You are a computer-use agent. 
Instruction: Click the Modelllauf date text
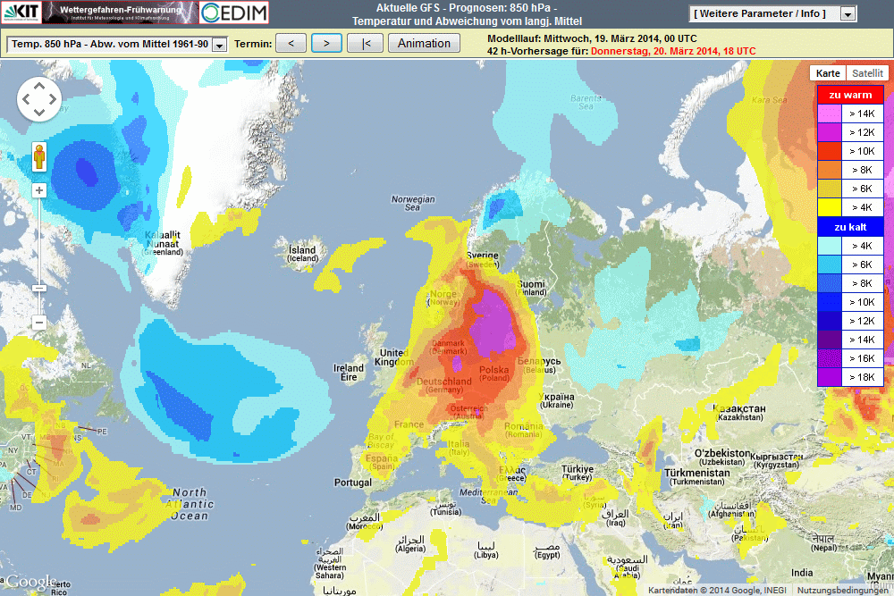pyautogui.click(x=592, y=38)
